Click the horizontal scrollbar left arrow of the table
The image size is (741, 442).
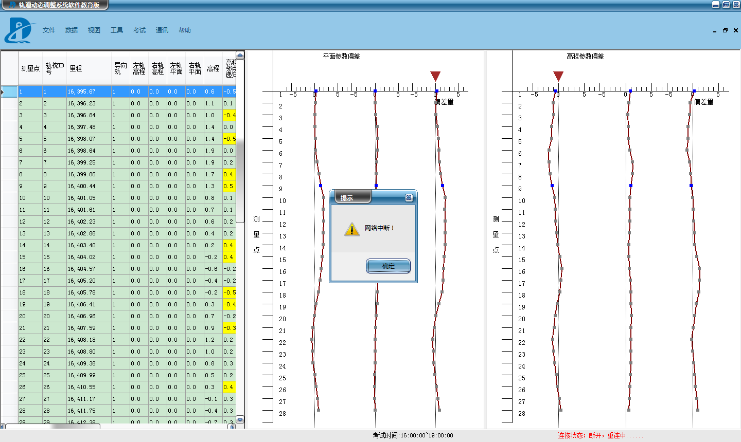coord(3,427)
